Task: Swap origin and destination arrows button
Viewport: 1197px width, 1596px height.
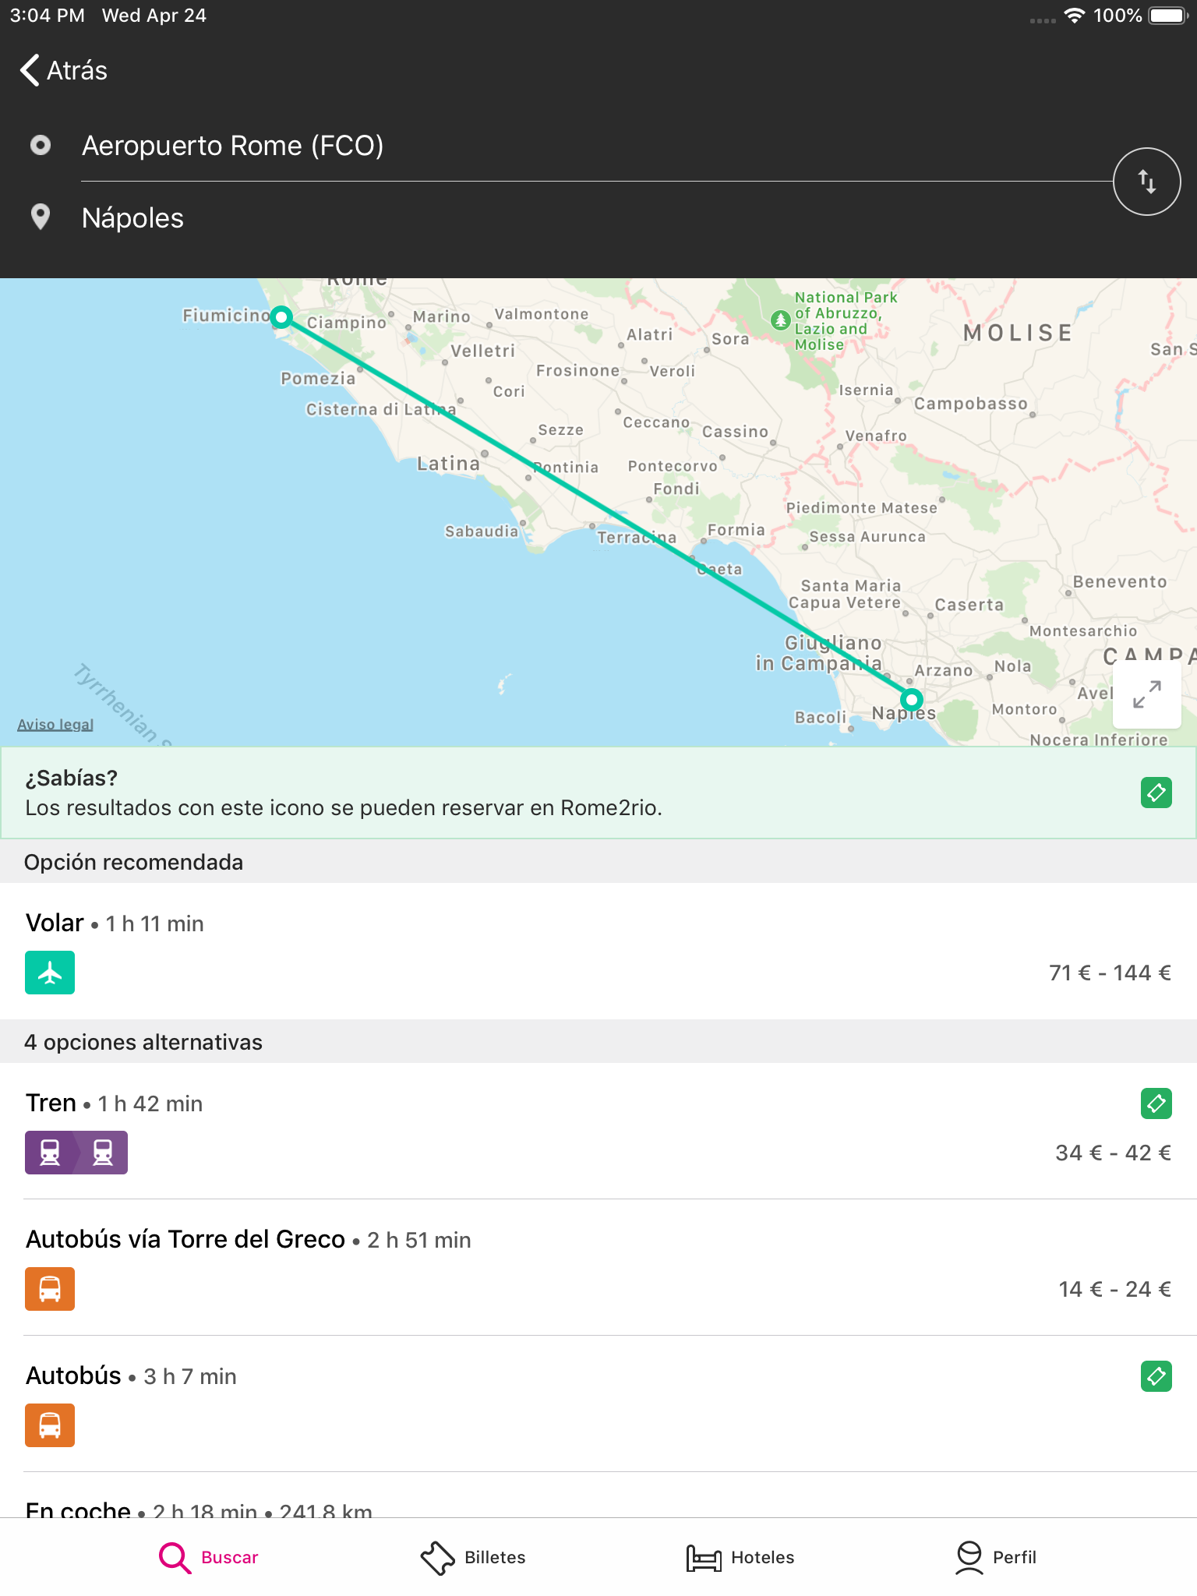Action: [x=1146, y=182]
